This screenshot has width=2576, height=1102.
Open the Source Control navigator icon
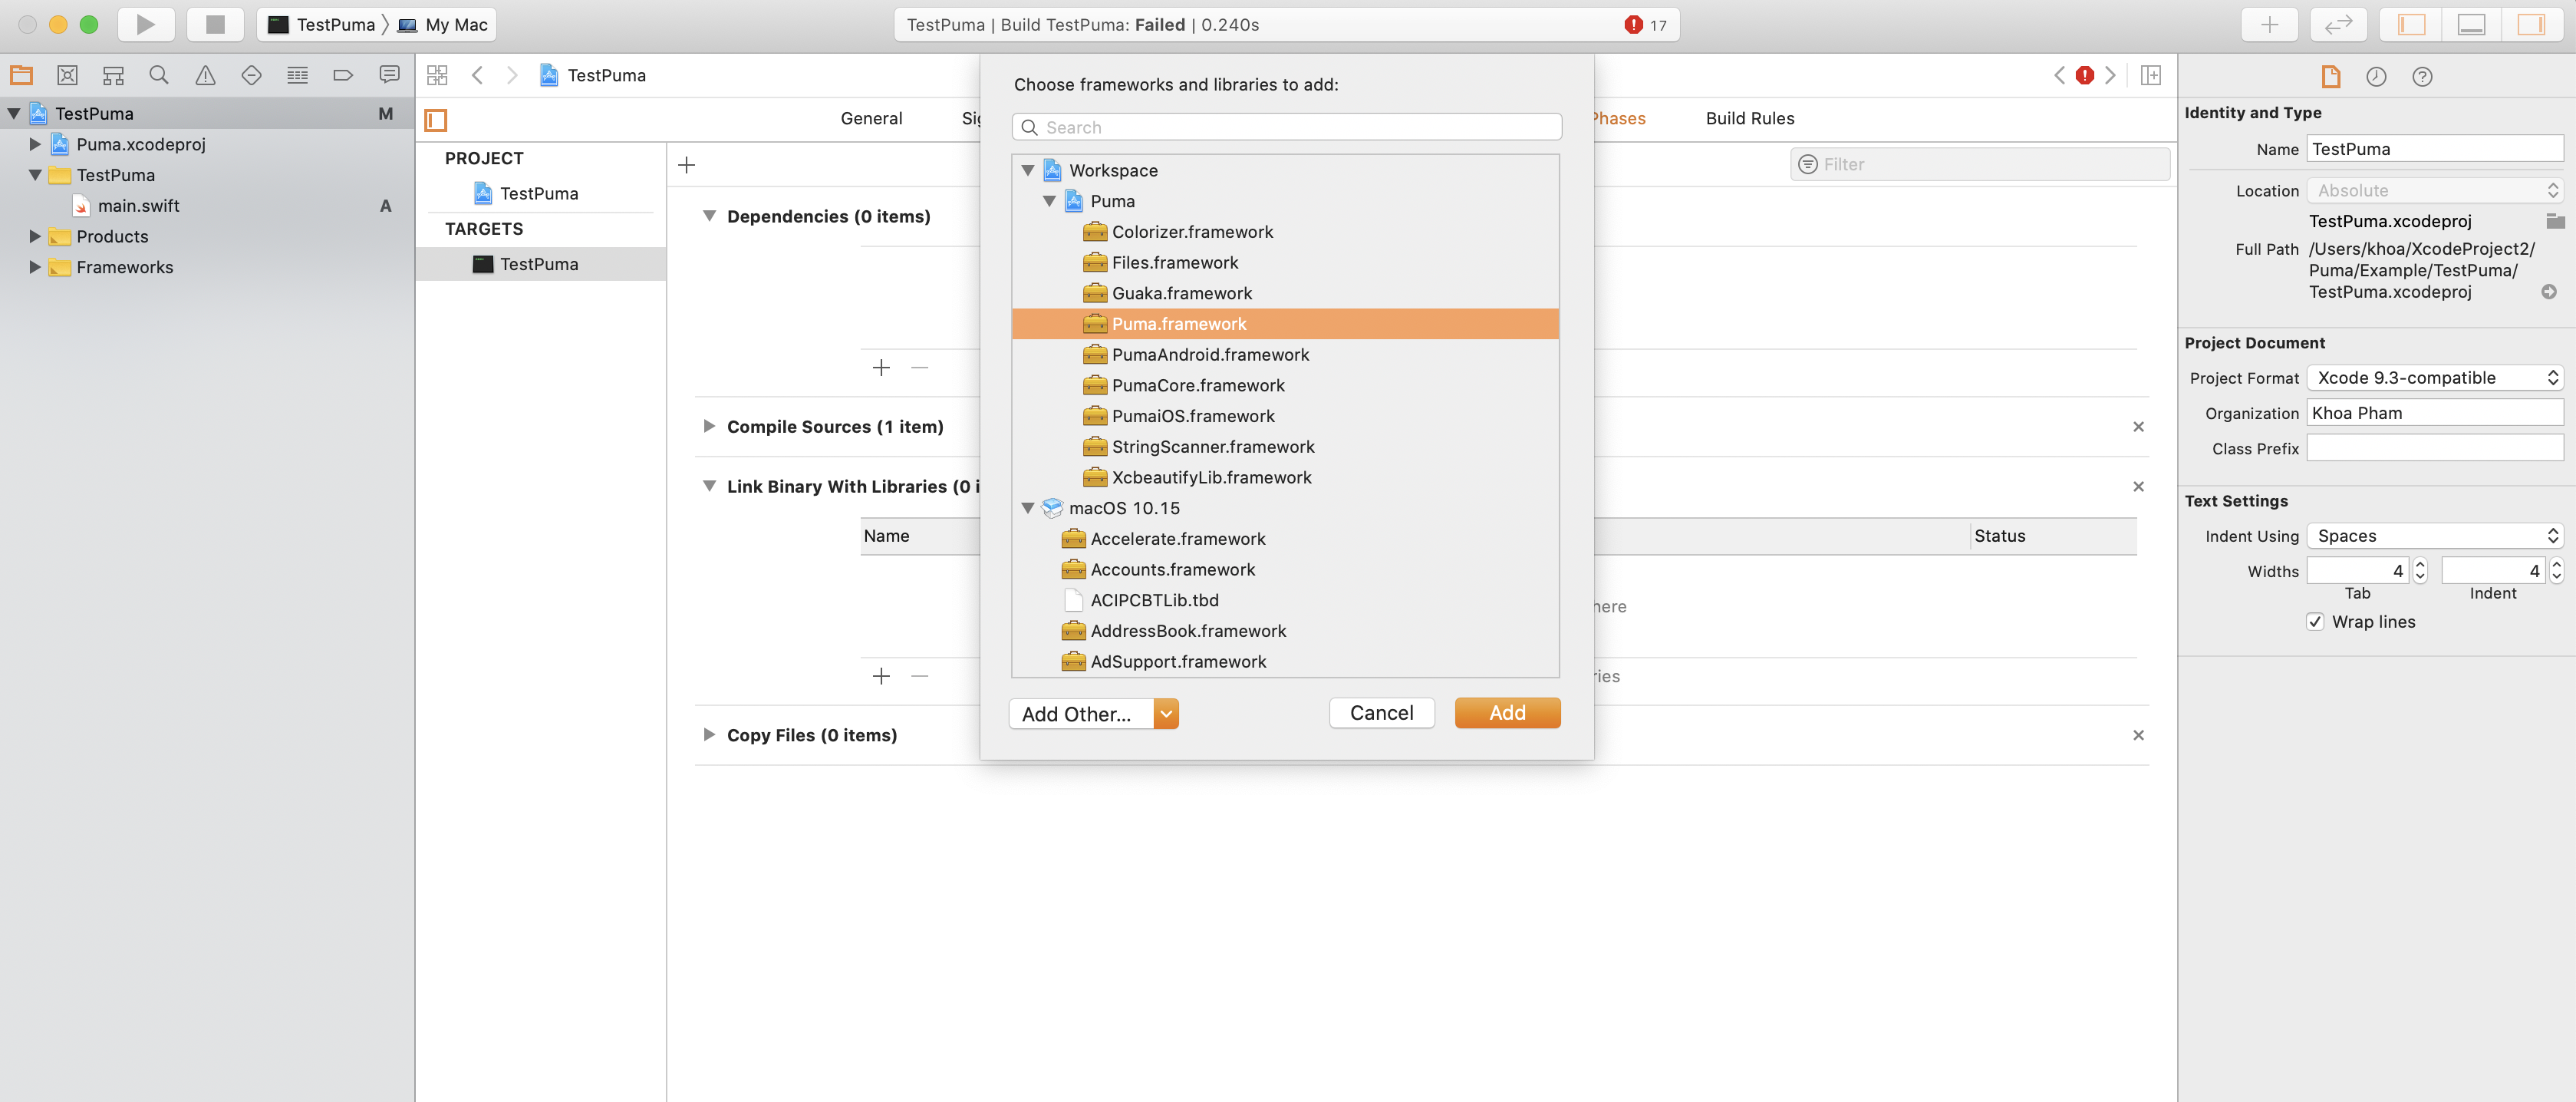click(67, 75)
